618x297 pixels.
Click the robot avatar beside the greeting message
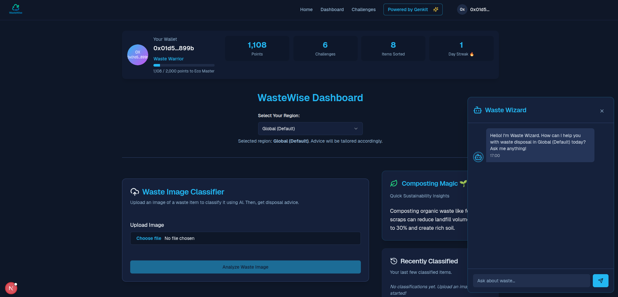pos(478,157)
